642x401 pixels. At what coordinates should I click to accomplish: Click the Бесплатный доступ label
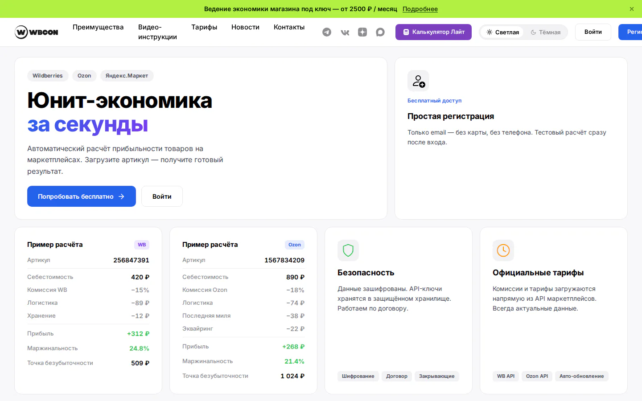click(x=434, y=101)
